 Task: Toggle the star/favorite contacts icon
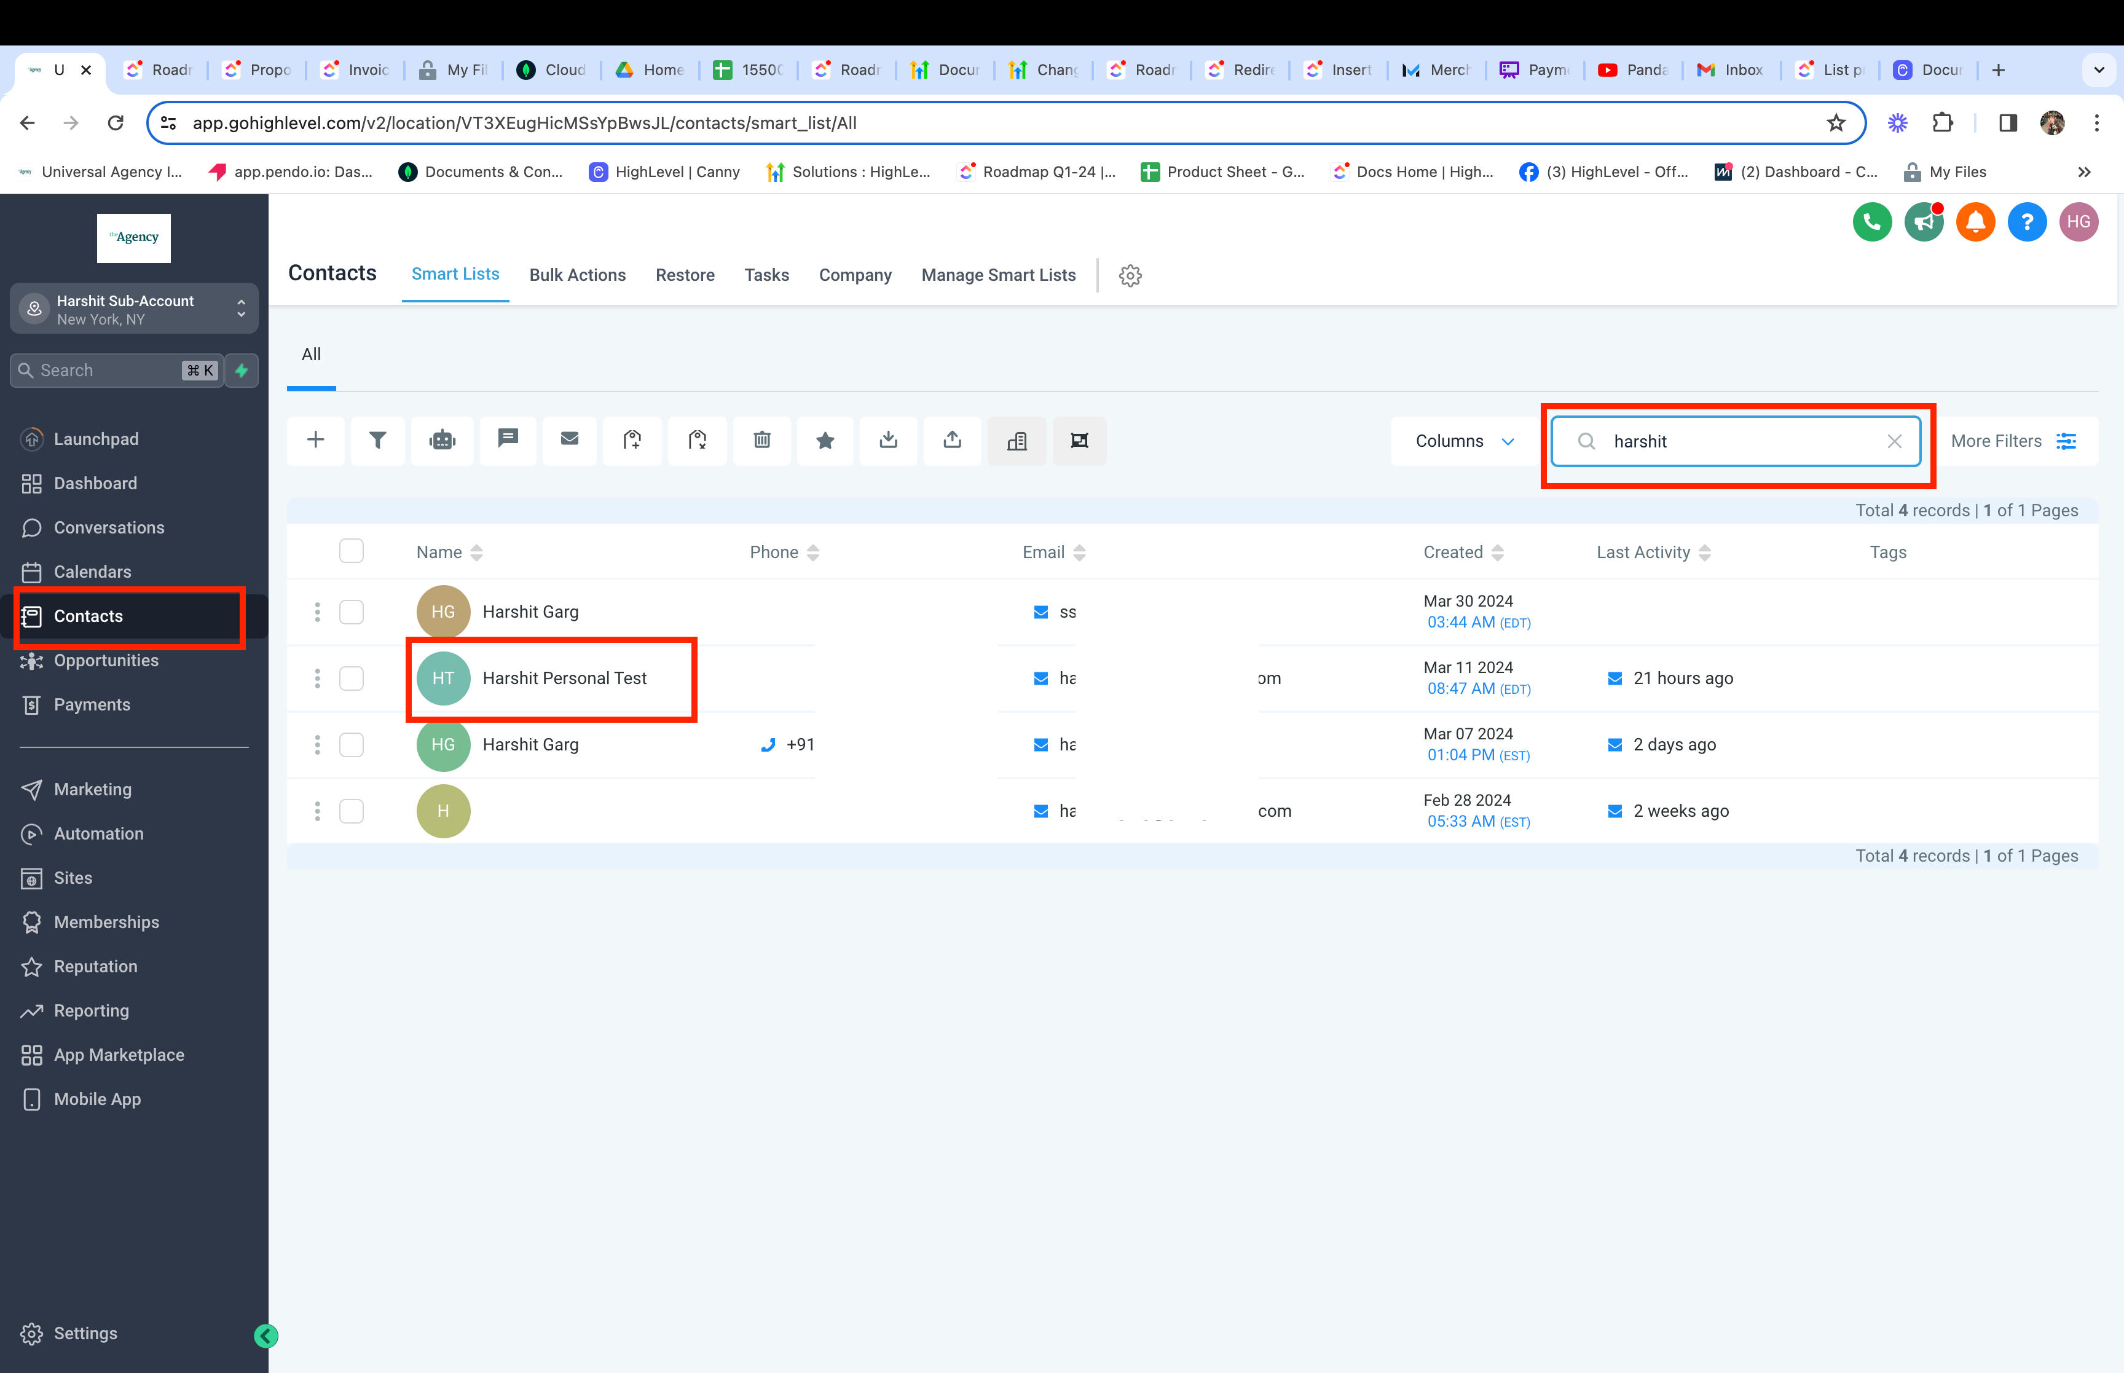(x=825, y=439)
